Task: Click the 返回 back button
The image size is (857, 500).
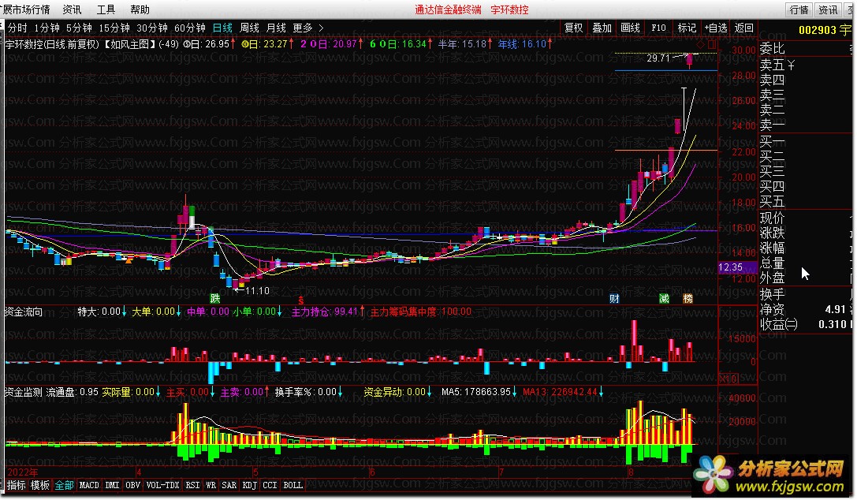Action: pos(743,28)
